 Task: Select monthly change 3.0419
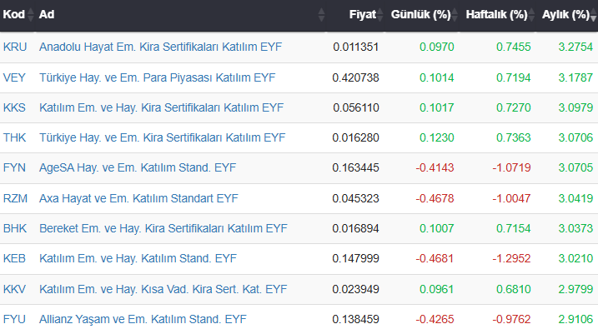pos(575,198)
